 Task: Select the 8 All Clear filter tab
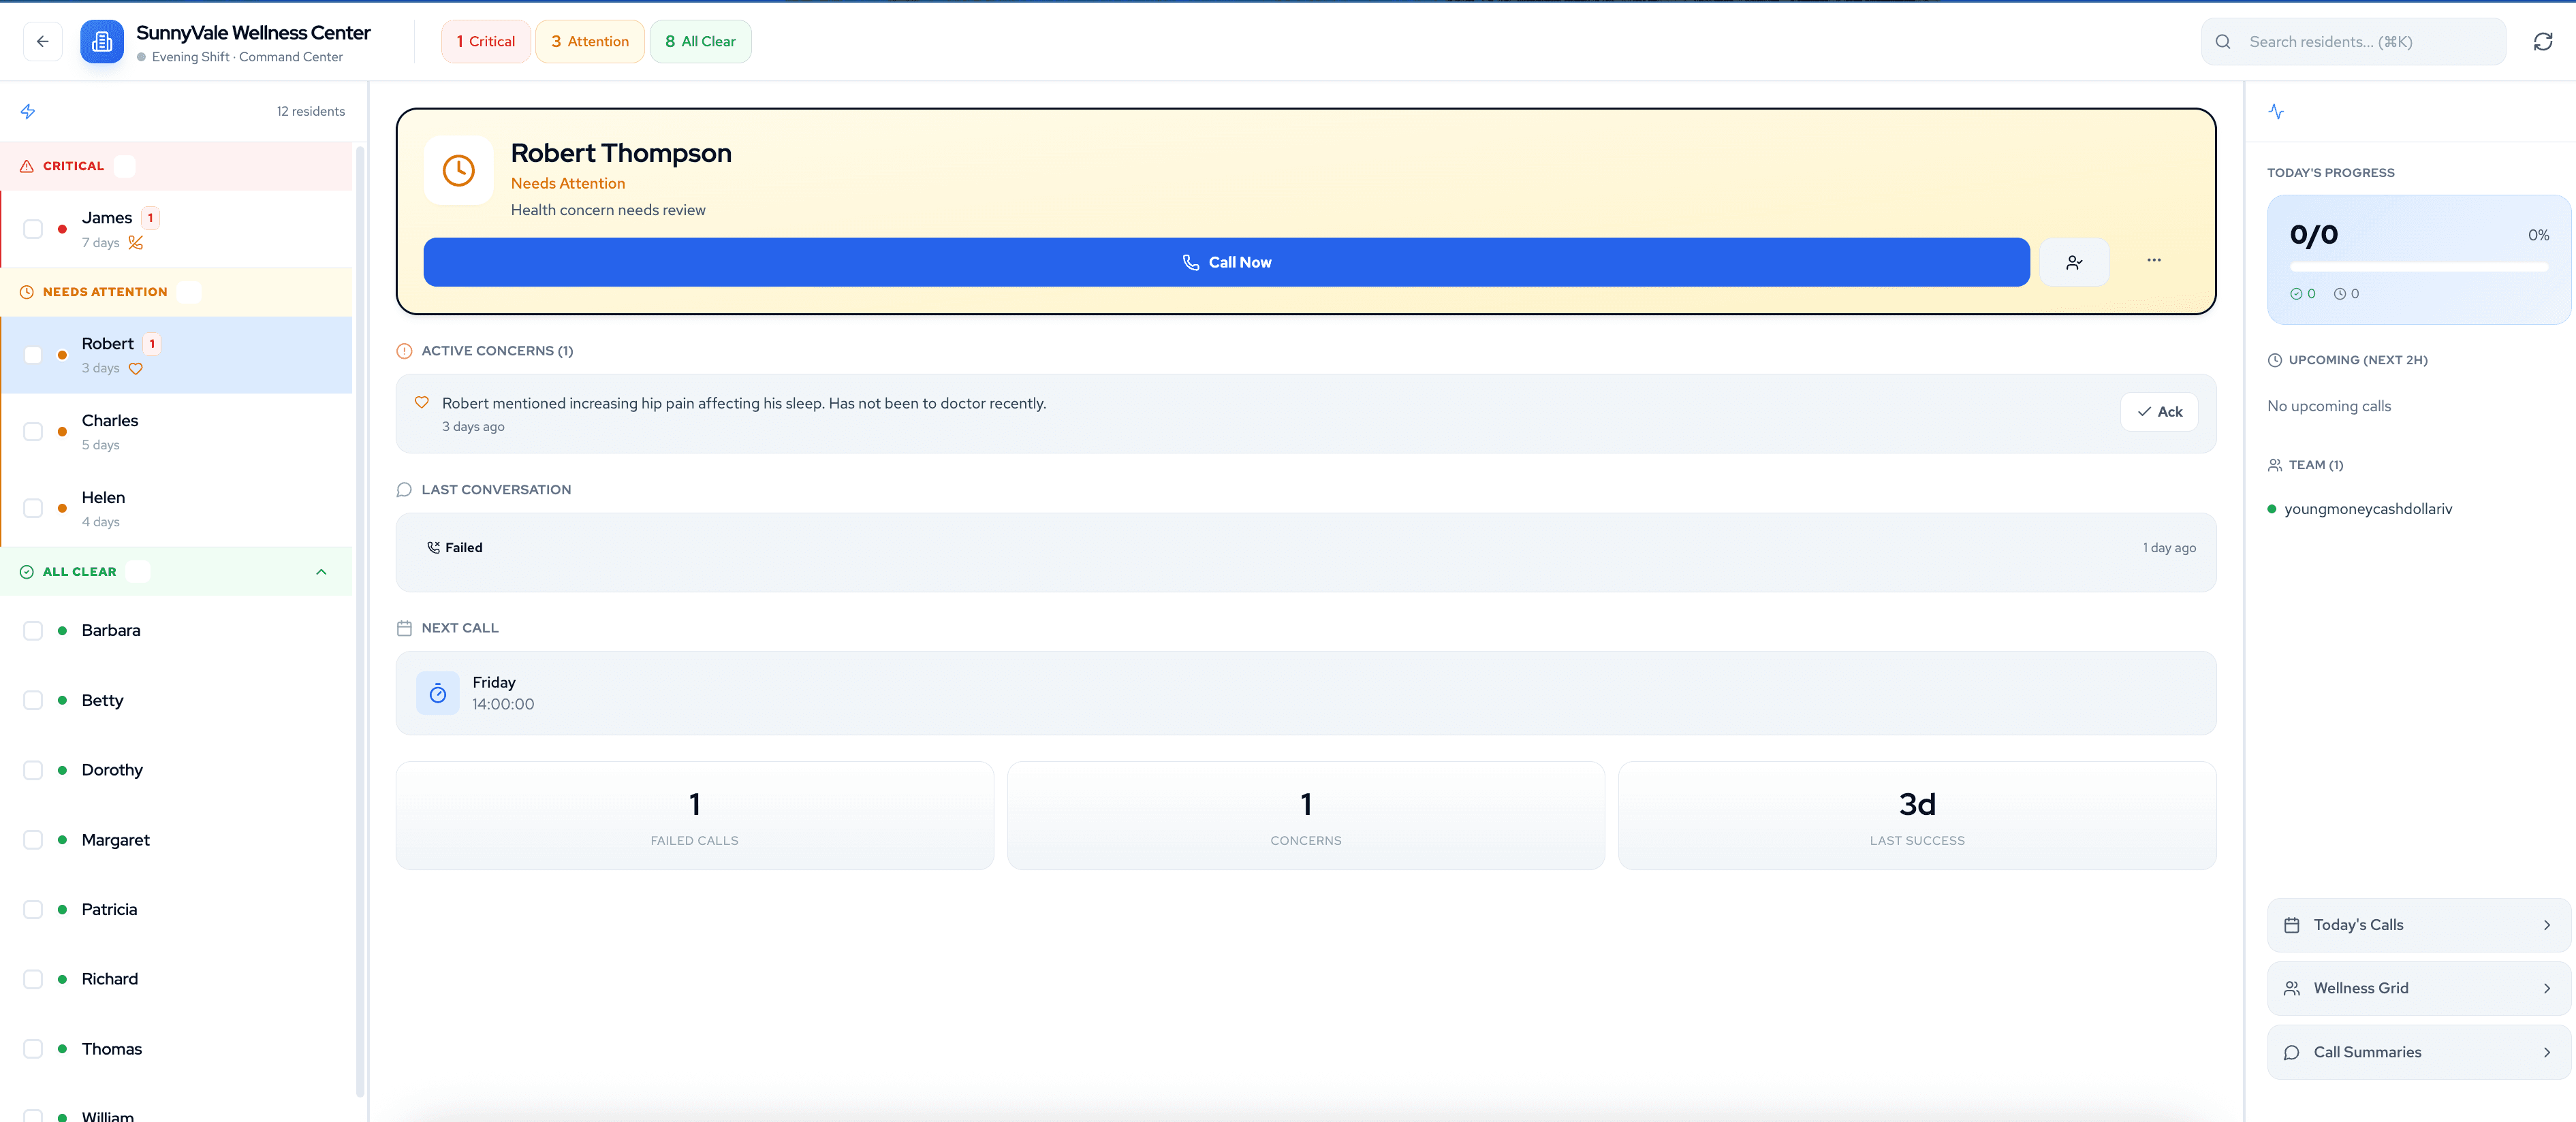coord(700,41)
